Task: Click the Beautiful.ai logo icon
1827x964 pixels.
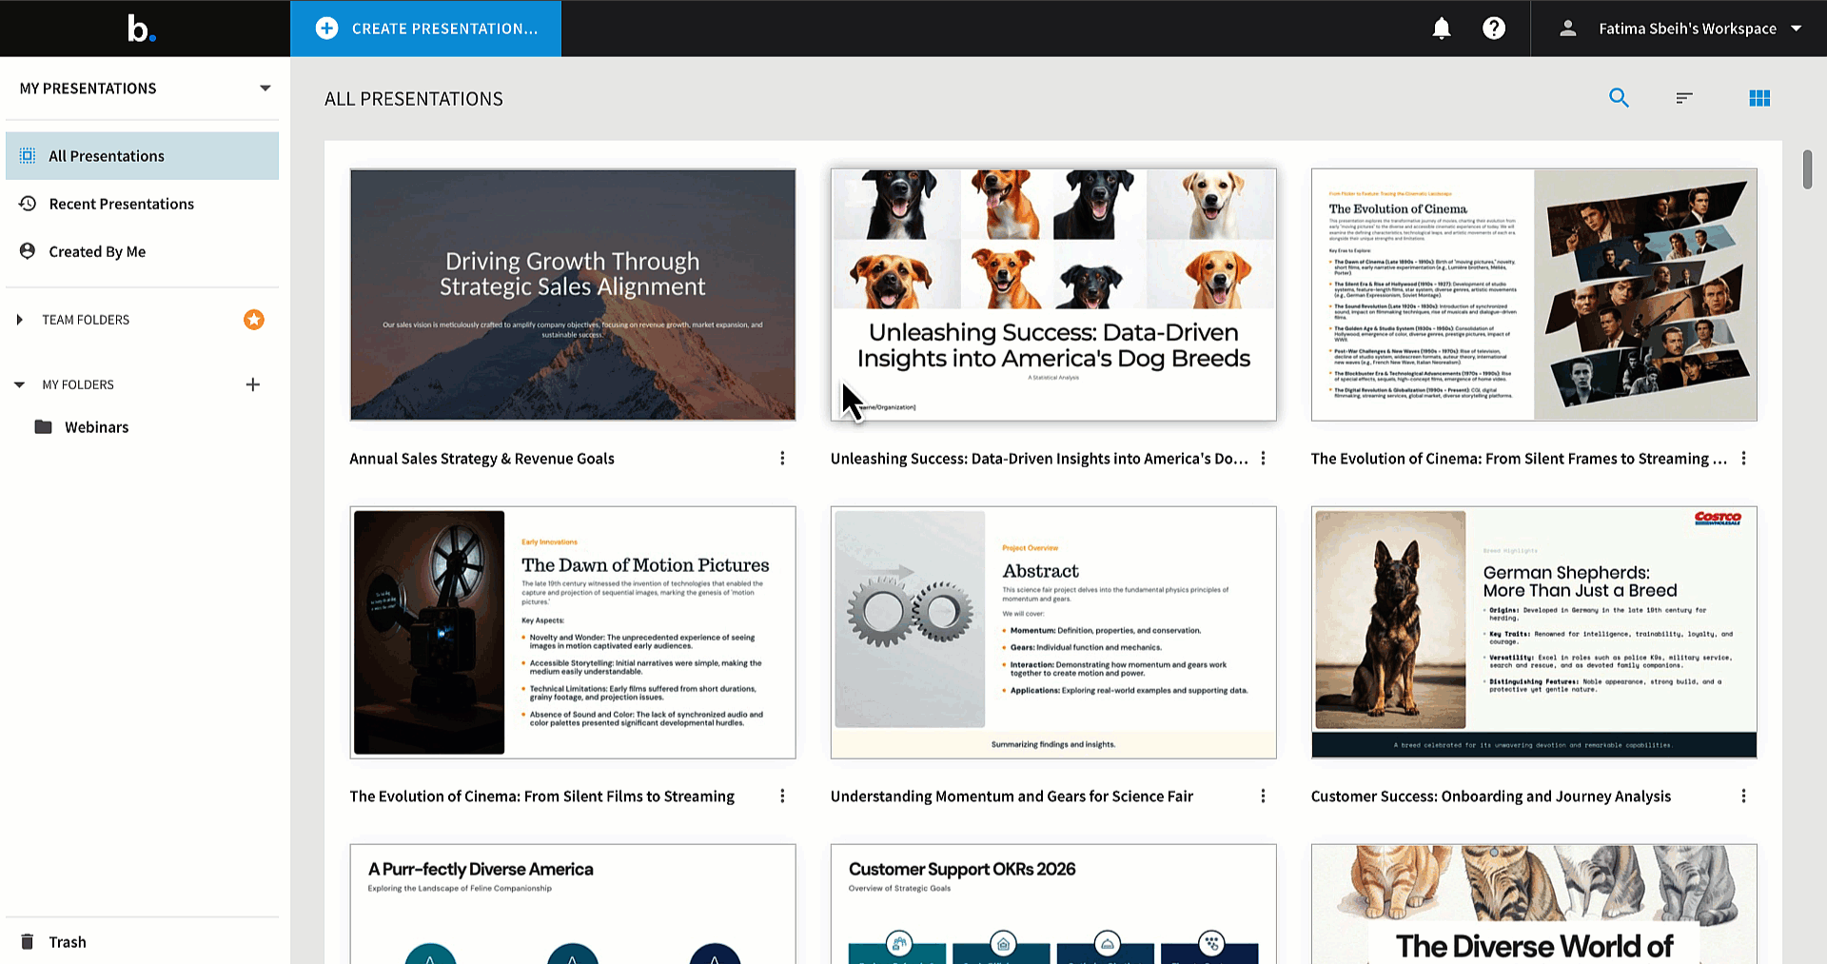Action: point(142,29)
